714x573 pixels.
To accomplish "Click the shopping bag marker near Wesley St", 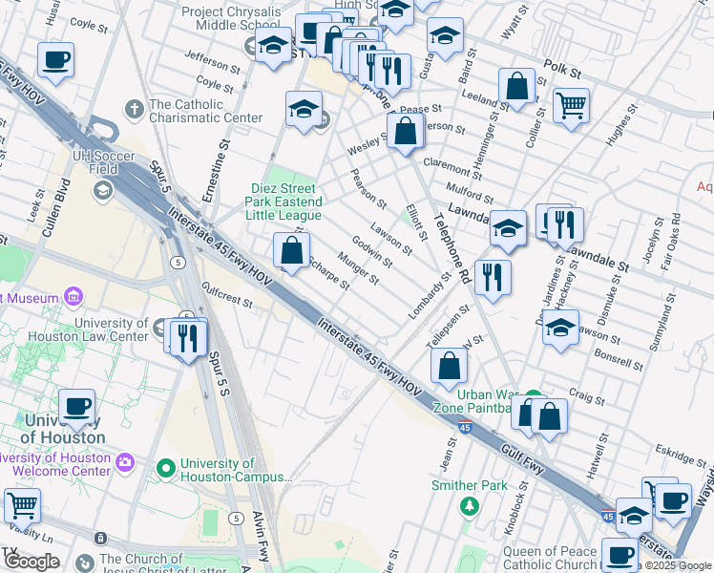I will (x=406, y=135).
